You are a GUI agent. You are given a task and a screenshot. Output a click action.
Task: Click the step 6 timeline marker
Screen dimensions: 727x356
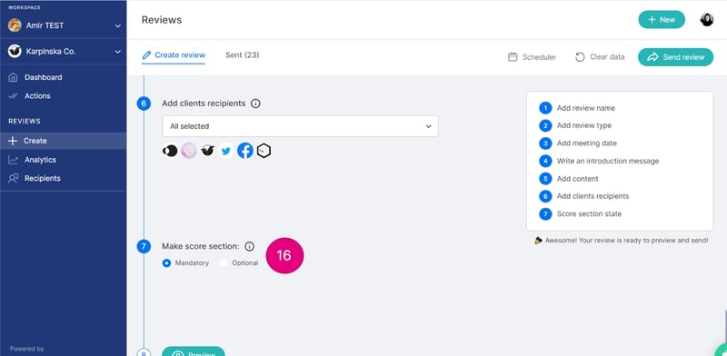[144, 104]
